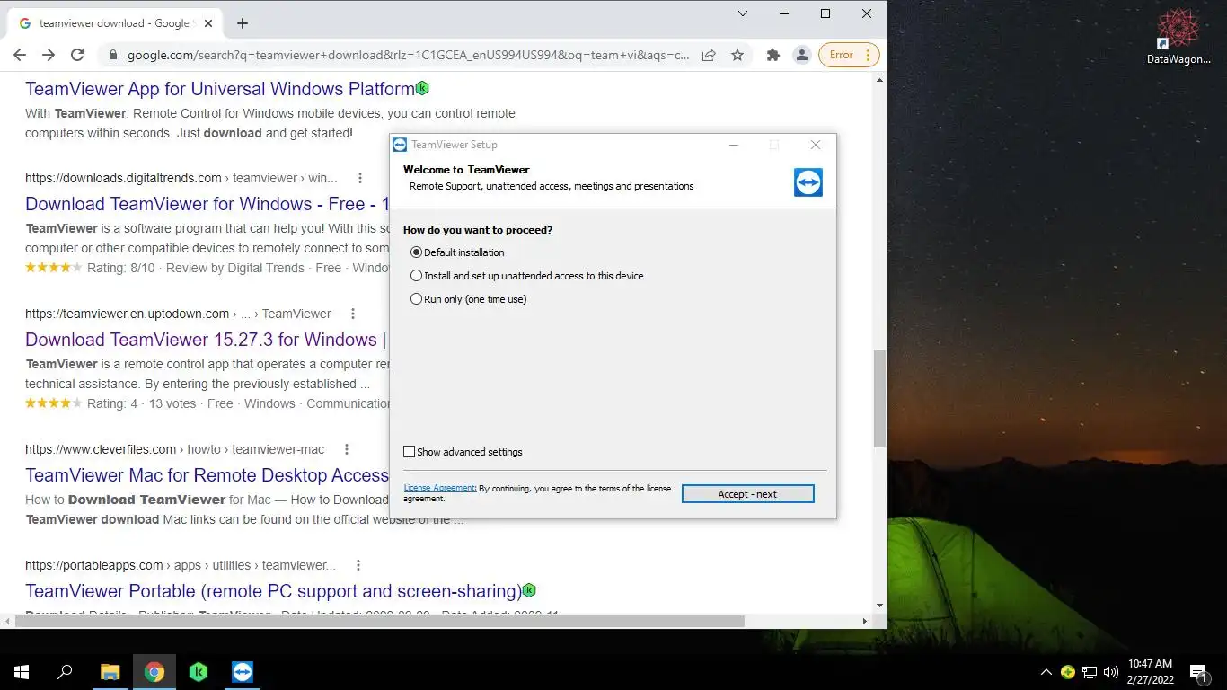Open the volume tray icon
Viewport: 1227px width, 690px height.
pos(1111,672)
